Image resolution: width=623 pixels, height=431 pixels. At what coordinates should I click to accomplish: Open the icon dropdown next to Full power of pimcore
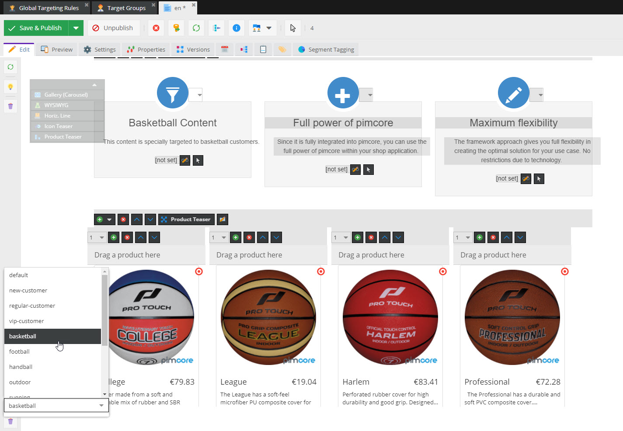[x=370, y=95]
